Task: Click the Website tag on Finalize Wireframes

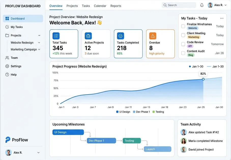Action: pyautogui.click(x=193, y=28)
